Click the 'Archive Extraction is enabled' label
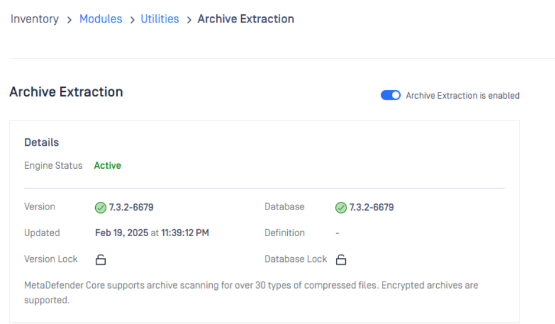 click(x=463, y=96)
